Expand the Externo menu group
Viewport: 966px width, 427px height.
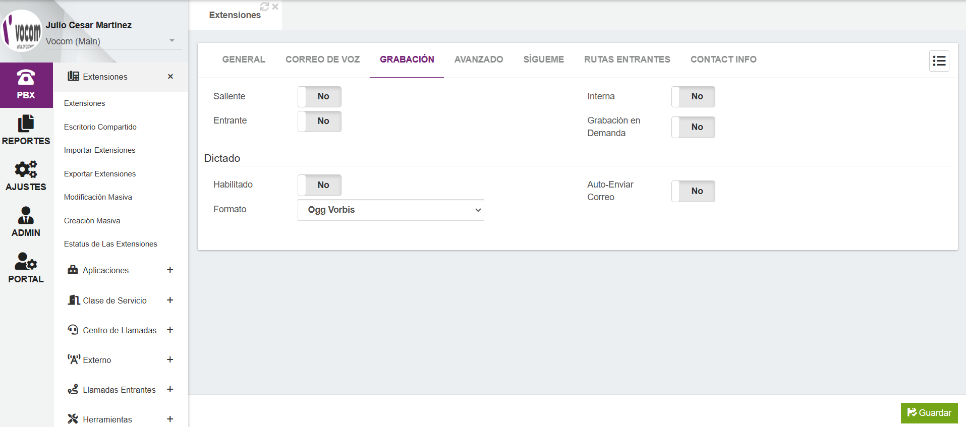(x=170, y=359)
